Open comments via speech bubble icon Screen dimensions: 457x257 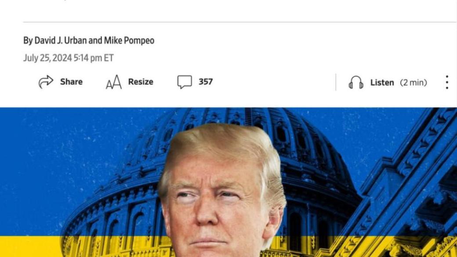(185, 82)
